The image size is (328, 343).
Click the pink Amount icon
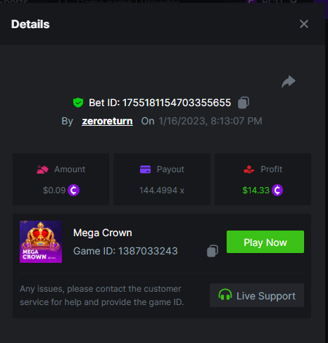point(42,169)
